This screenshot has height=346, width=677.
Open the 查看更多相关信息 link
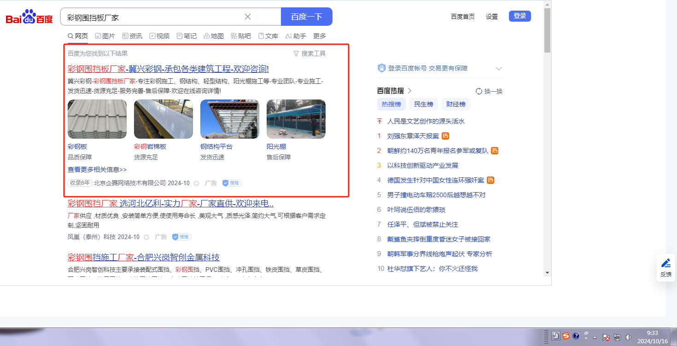click(x=97, y=170)
